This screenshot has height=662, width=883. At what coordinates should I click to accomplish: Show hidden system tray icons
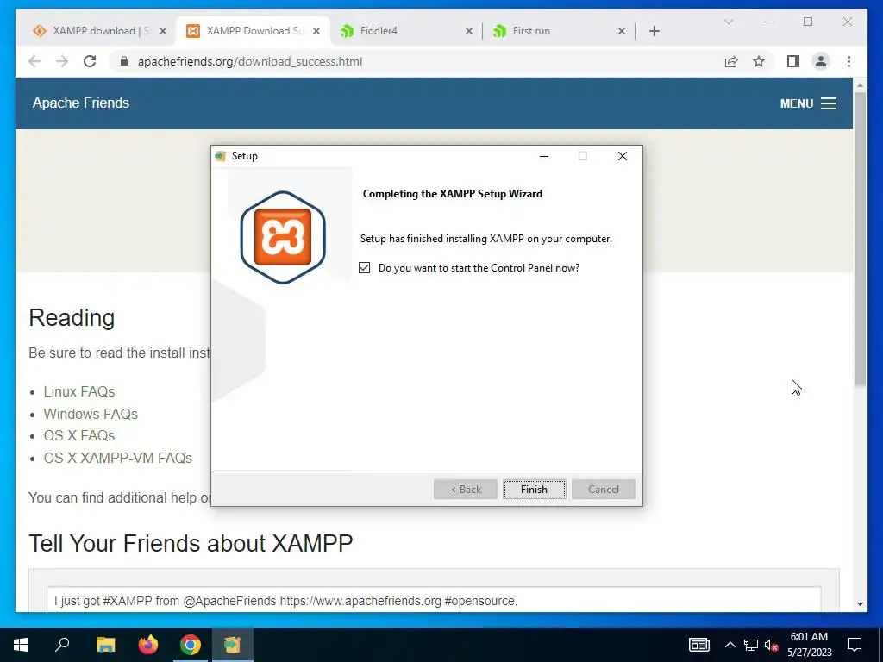[x=730, y=645]
